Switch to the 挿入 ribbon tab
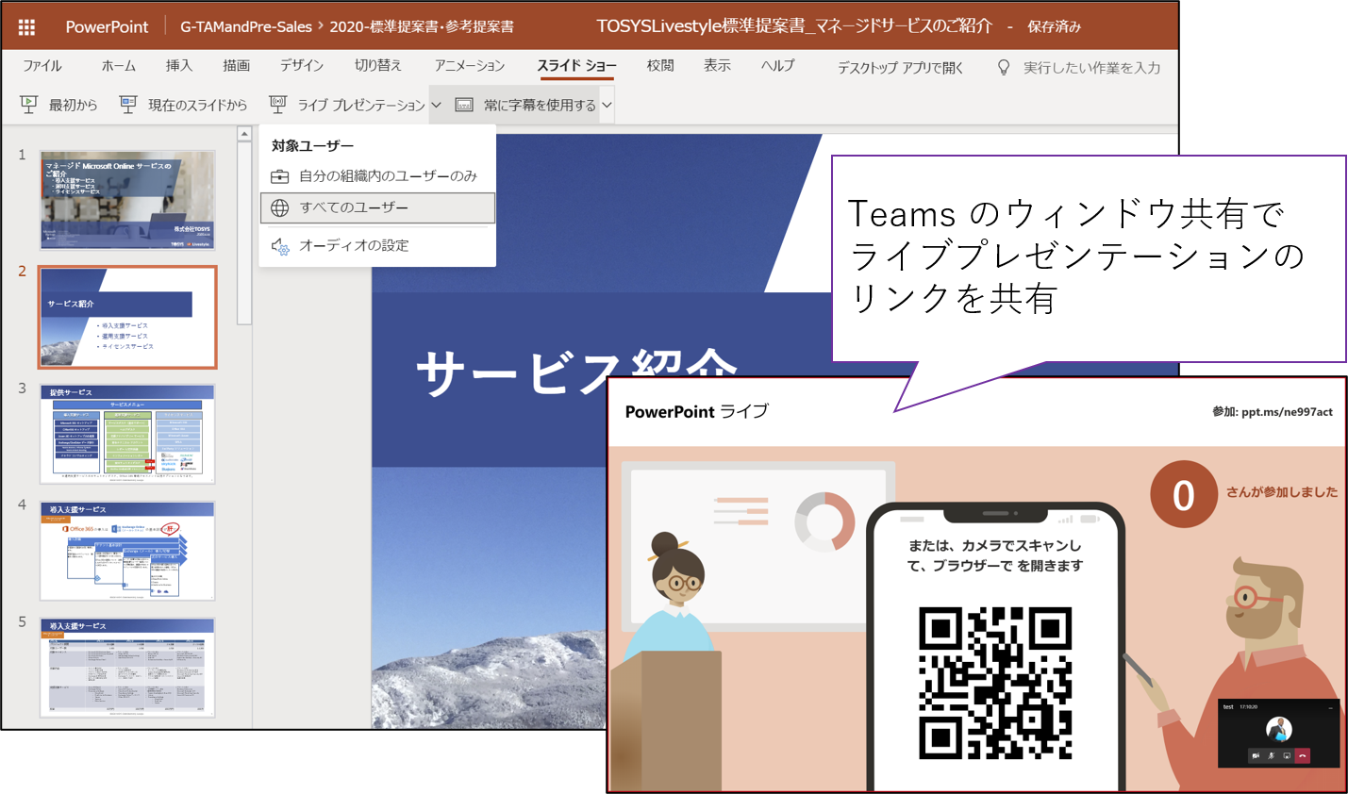1348x794 pixels. point(179,66)
